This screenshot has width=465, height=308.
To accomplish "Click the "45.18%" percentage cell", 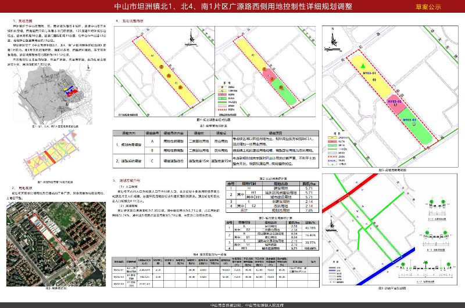I will (310, 228).
